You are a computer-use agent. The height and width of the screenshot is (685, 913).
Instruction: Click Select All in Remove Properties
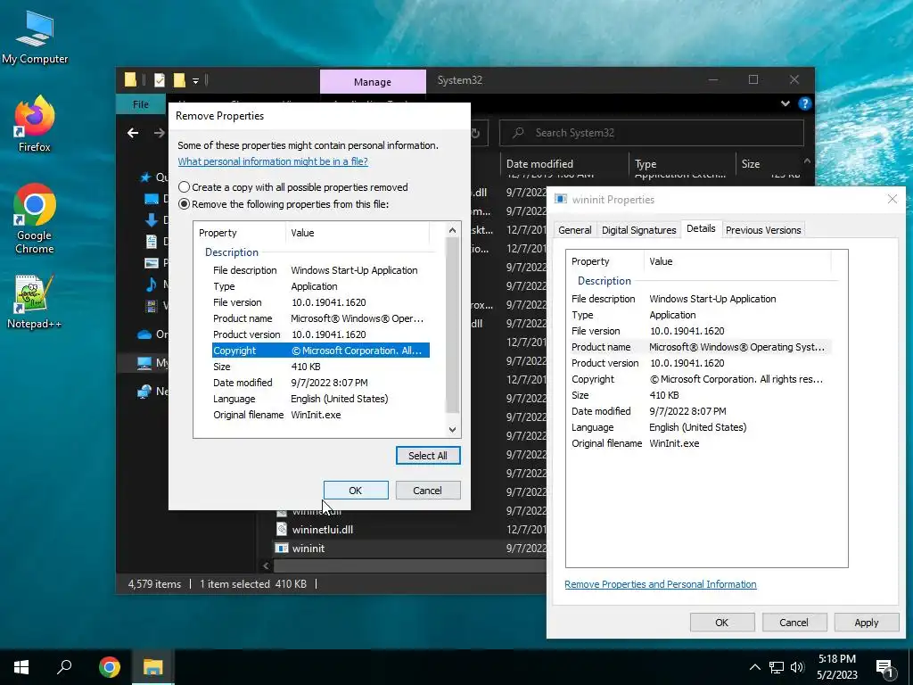(x=428, y=456)
